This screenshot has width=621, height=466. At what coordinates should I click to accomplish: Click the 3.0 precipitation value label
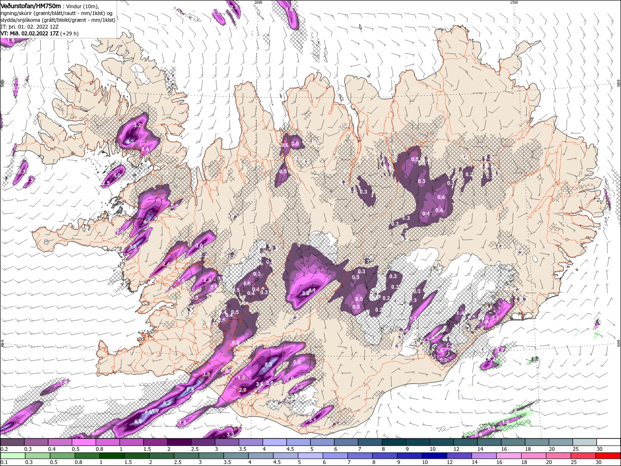(199, 246)
